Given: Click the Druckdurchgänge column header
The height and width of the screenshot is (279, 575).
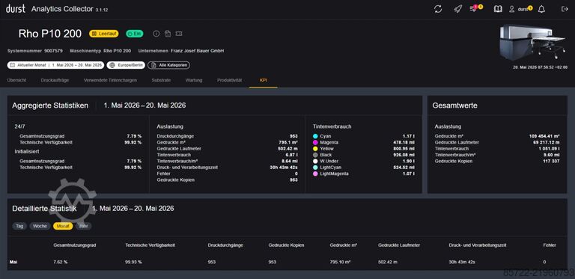Looking at the screenshot, I should coord(225,245).
